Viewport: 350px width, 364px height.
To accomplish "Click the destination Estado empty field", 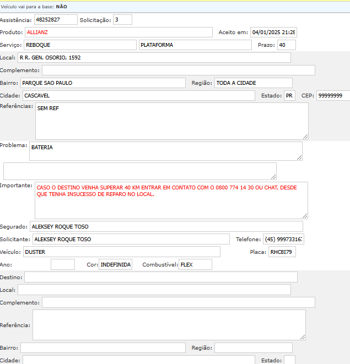I will point(289,360).
